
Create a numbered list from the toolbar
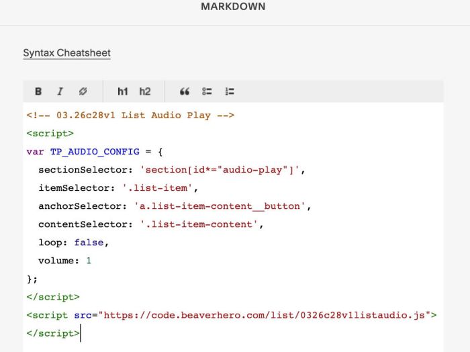230,91
